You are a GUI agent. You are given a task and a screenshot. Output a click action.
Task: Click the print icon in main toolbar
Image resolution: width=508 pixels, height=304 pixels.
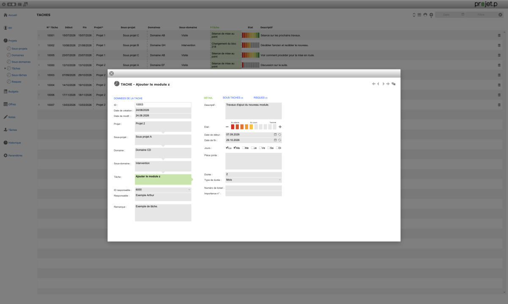[x=425, y=15]
